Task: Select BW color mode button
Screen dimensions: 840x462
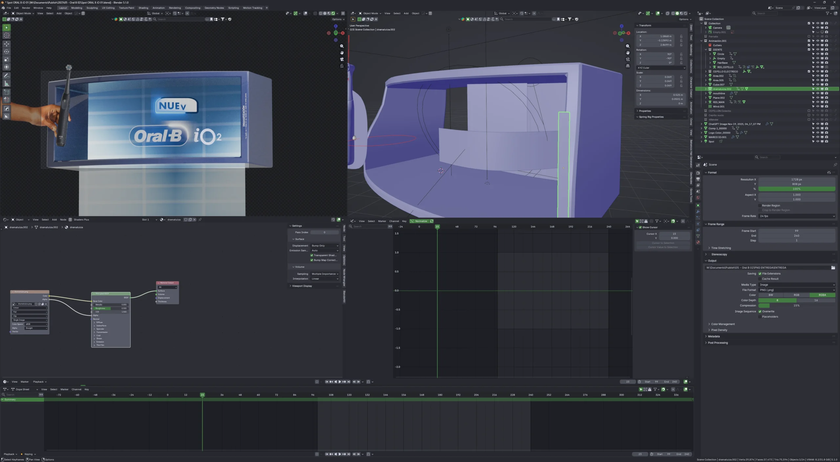Action: tap(771, 295)
